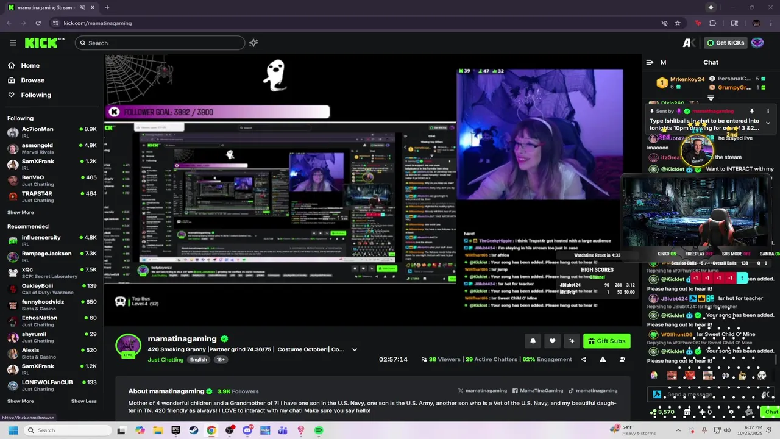Open asmongold channel from Following
Viewport: 780px width, 439px height.
[x=52, y=148]
